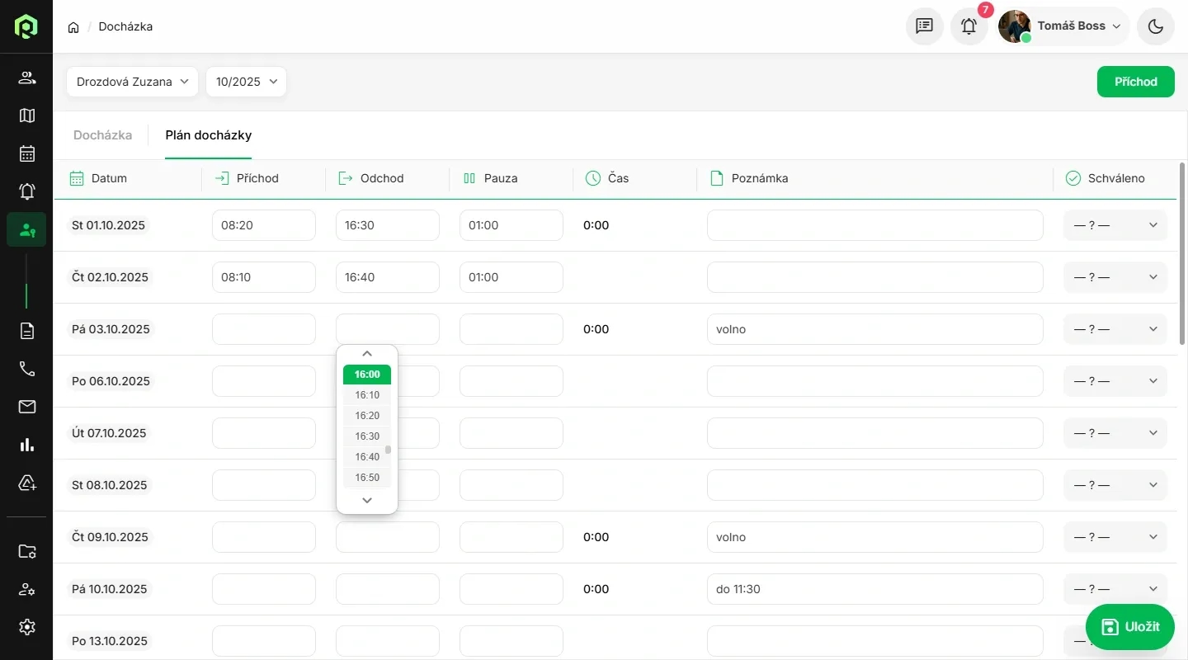Viewport: 1188px width, 660px height.
Task: Select 16:30 in the time picker
Action: tap(367, 436)
